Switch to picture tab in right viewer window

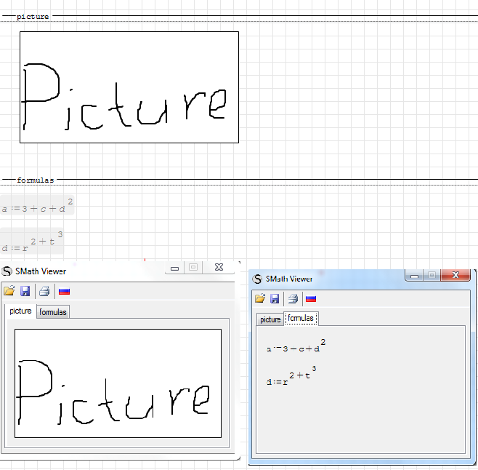[x=270, y=319]
